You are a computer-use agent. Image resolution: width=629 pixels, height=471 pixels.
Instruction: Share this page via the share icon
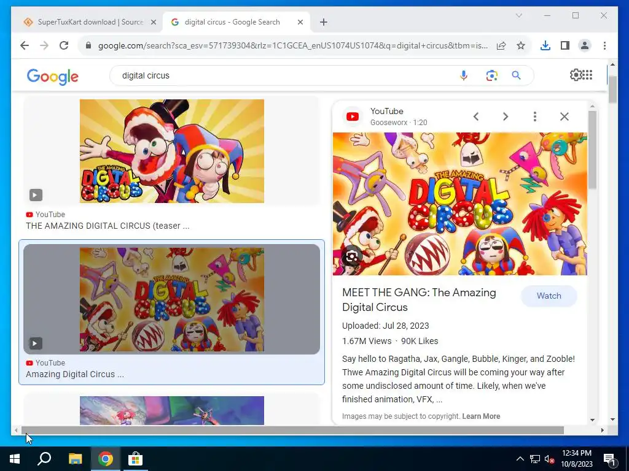click(x=501, y=45)
